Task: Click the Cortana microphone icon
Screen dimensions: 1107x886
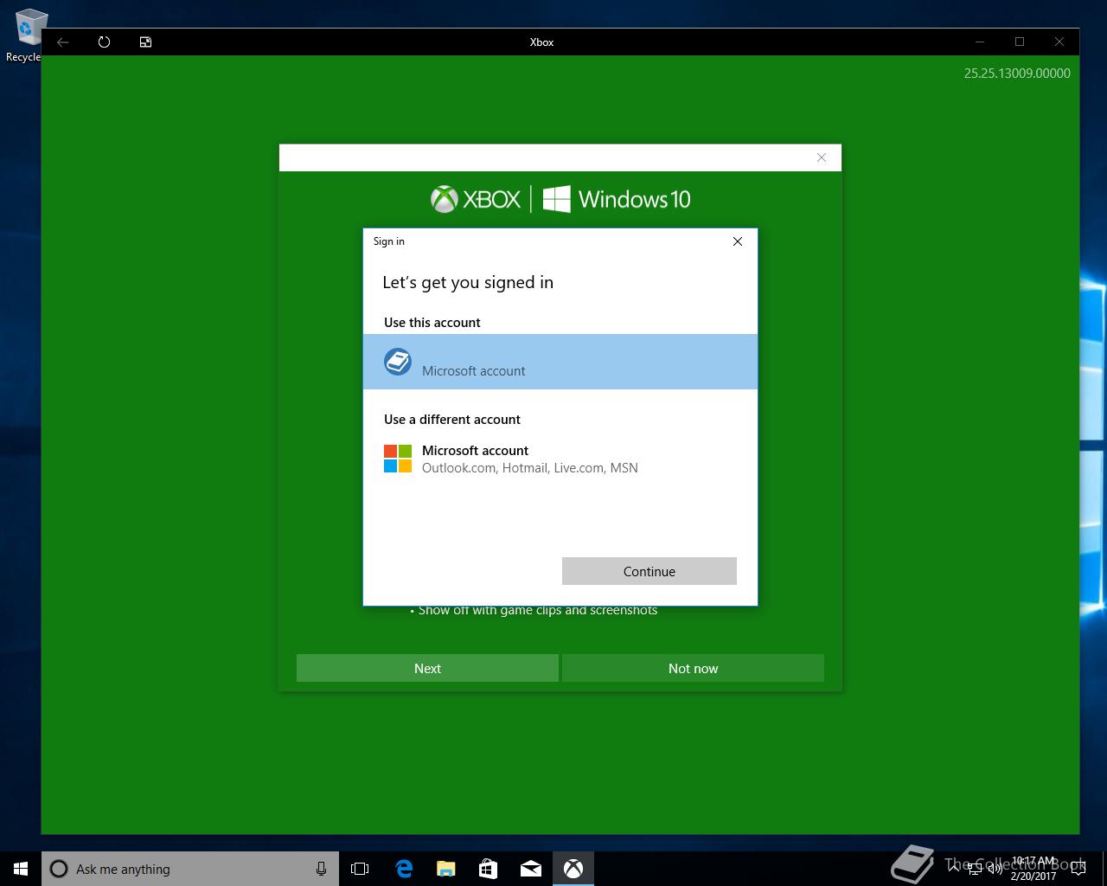Action: [321, 869]
